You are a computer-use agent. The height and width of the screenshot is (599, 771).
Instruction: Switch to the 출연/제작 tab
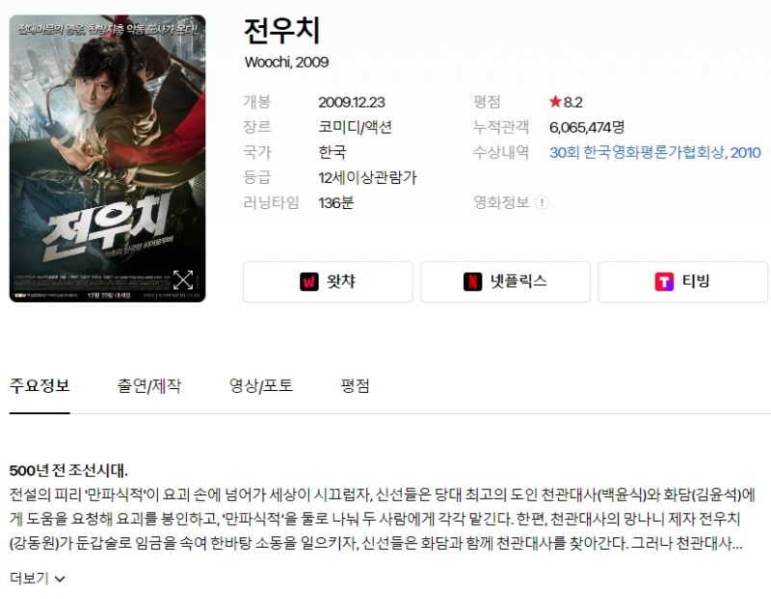[x=149, y=385]
